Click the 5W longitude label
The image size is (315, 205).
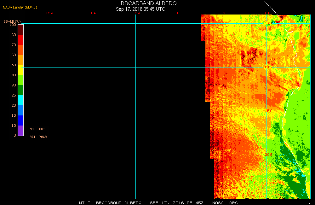tap(137, 13)
